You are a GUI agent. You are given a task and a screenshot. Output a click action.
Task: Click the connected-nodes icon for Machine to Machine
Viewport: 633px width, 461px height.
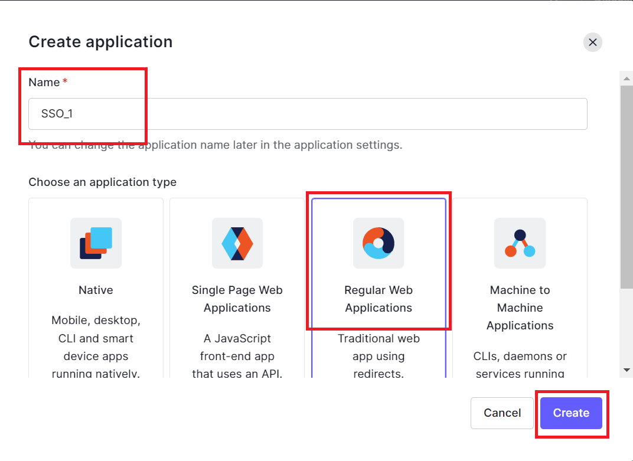520,243
